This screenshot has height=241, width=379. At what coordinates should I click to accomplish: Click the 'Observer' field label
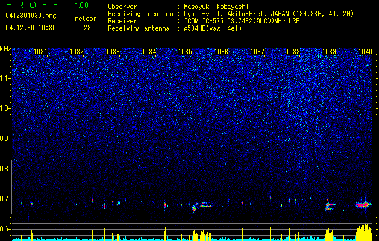[122, 7]
